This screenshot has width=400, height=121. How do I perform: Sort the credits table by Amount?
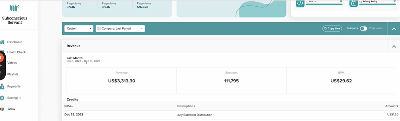click(x=392, y=106)
